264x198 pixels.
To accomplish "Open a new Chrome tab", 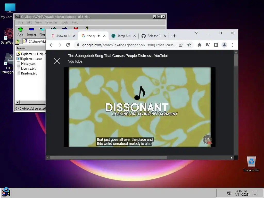I will tap(175, 36).
